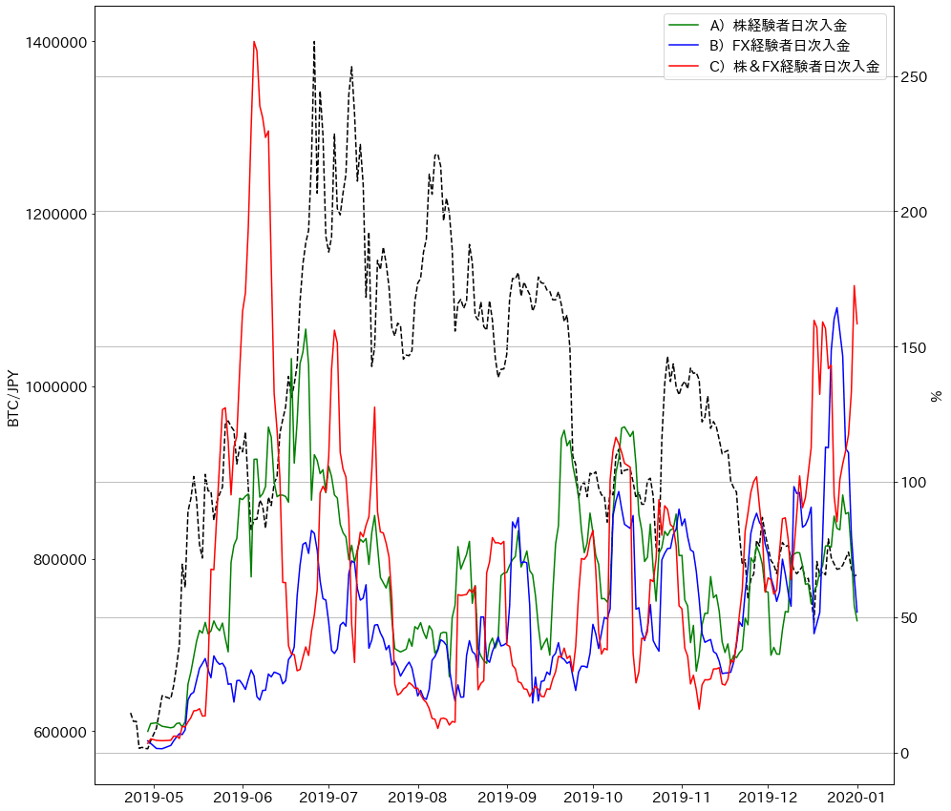Click the 2019-11 x-axis tick label
Screen dimensions: 951x811
(682, 796)
